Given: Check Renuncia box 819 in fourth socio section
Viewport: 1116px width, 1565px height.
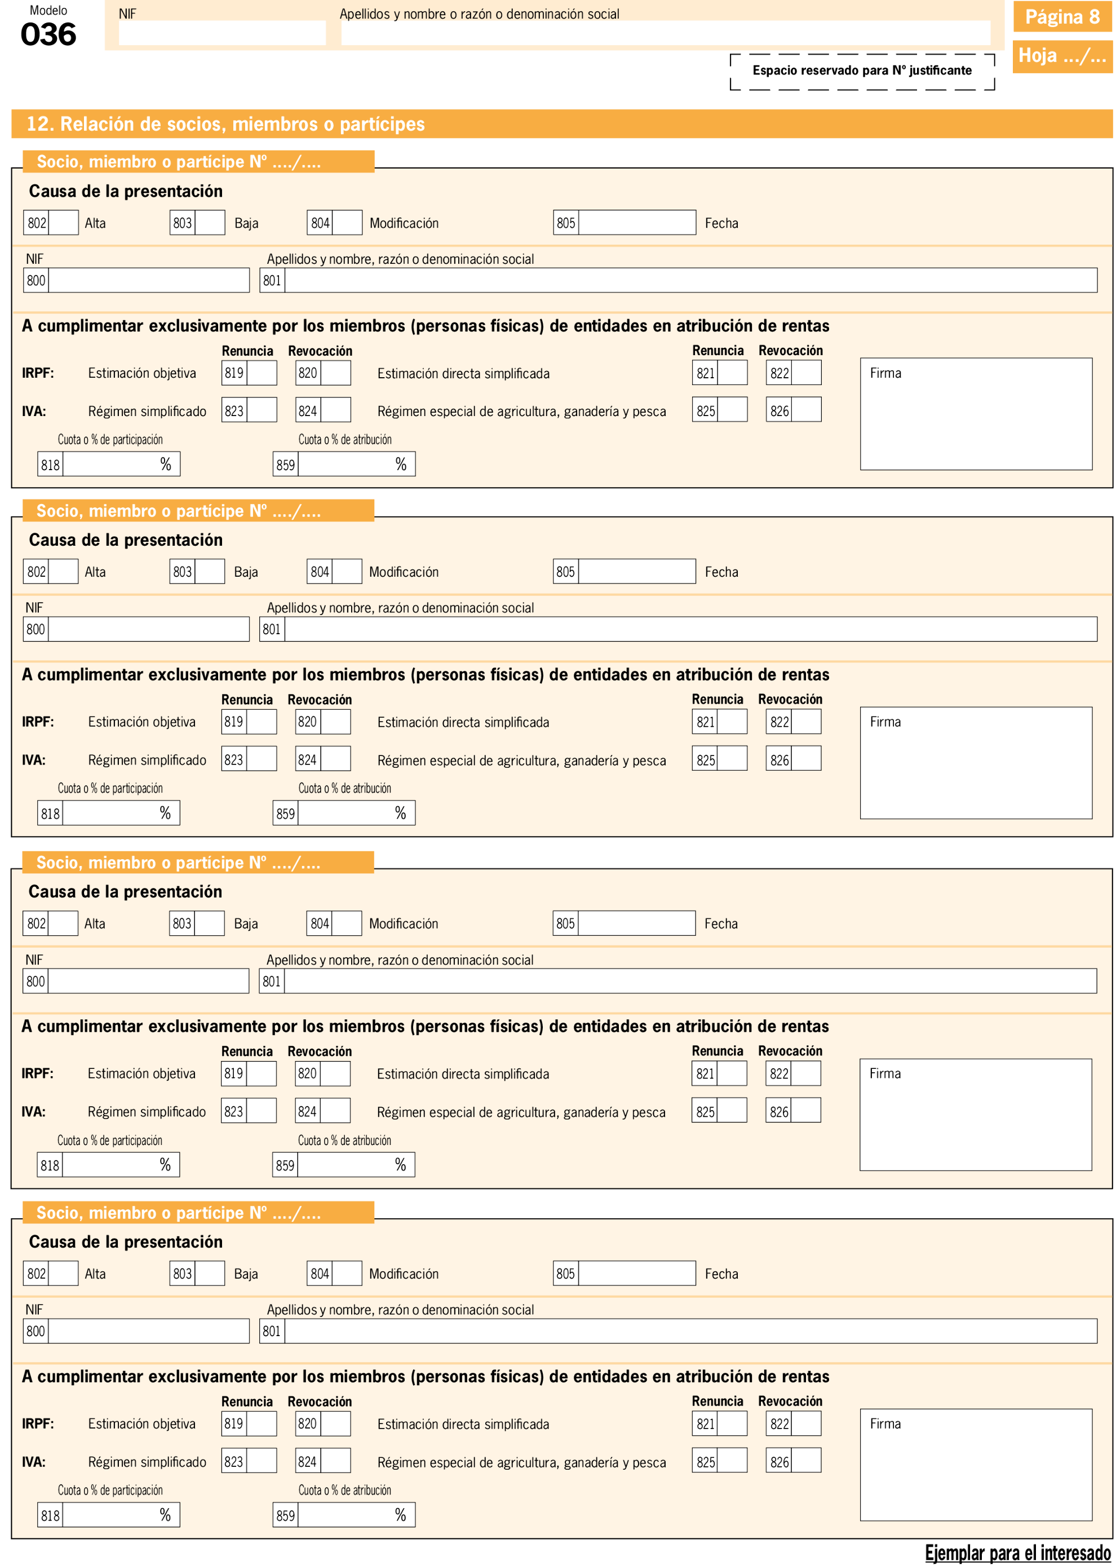Looking at the screenshot, I should point(262,1424).
